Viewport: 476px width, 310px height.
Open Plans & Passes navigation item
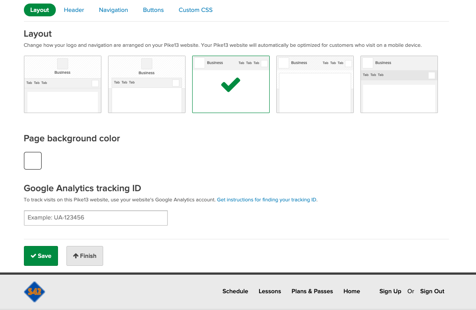coord(312,291)
